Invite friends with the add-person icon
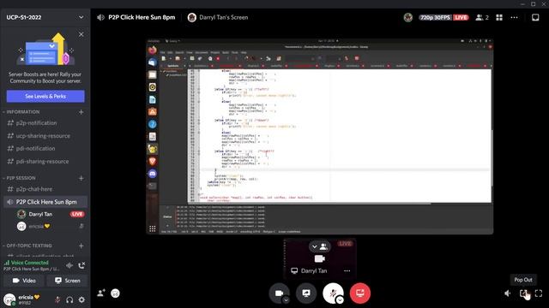Viewport: 549px width, 308px height. (101, 293)
